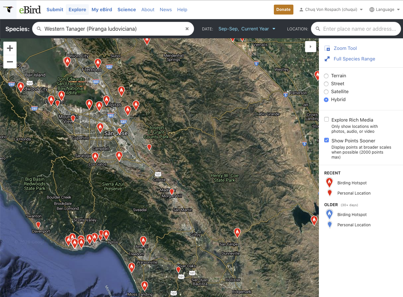
Task: Clear the species search with the X icon
Action: (x=187, y=29)
